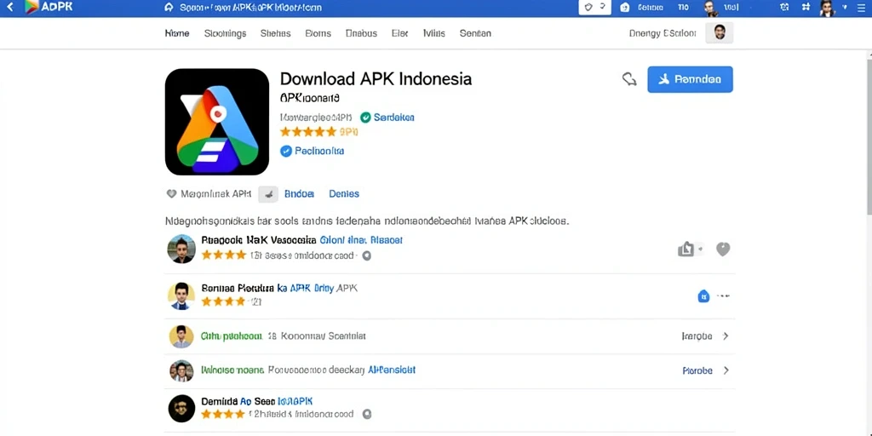Open the Denies link
This screenshot has width=872, height=436.
pyautogui.click(x=344, y=194)
